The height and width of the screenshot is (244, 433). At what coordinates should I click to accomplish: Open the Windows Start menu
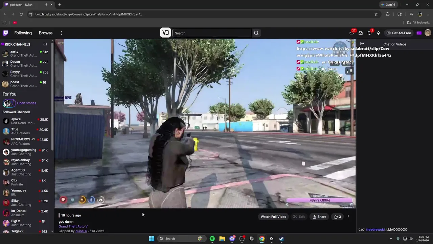click(x=152, y=239)
